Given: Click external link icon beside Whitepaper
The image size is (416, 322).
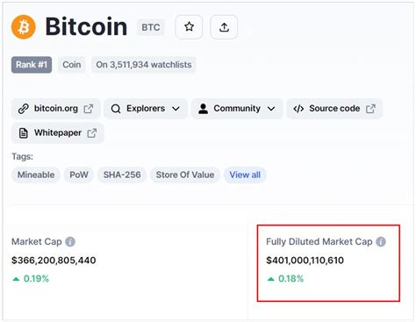Looking at the screenshot, I should tap(92, 133).
